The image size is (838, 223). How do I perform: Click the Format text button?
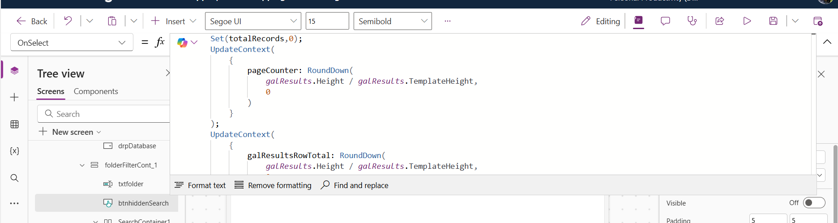pos(200,185)
